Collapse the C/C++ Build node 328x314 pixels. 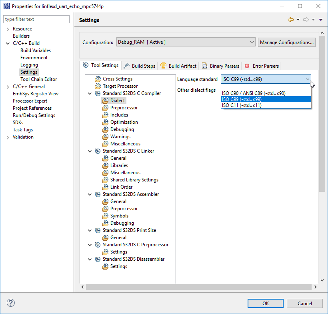(8, 43)
